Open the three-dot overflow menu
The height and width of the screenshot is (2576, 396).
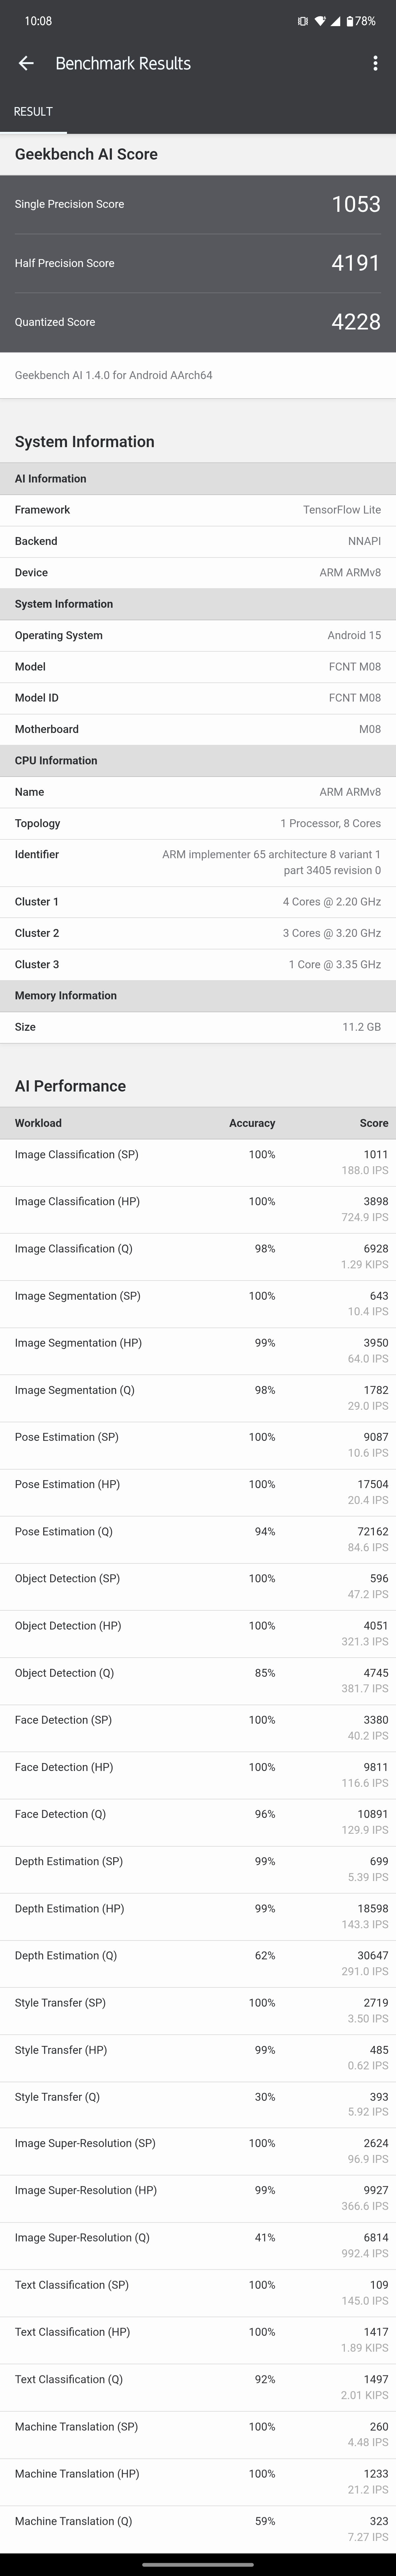pos(375,63)
